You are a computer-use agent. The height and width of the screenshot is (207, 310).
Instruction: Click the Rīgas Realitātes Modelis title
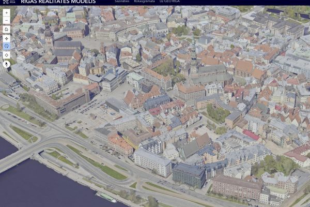[58, 2]
